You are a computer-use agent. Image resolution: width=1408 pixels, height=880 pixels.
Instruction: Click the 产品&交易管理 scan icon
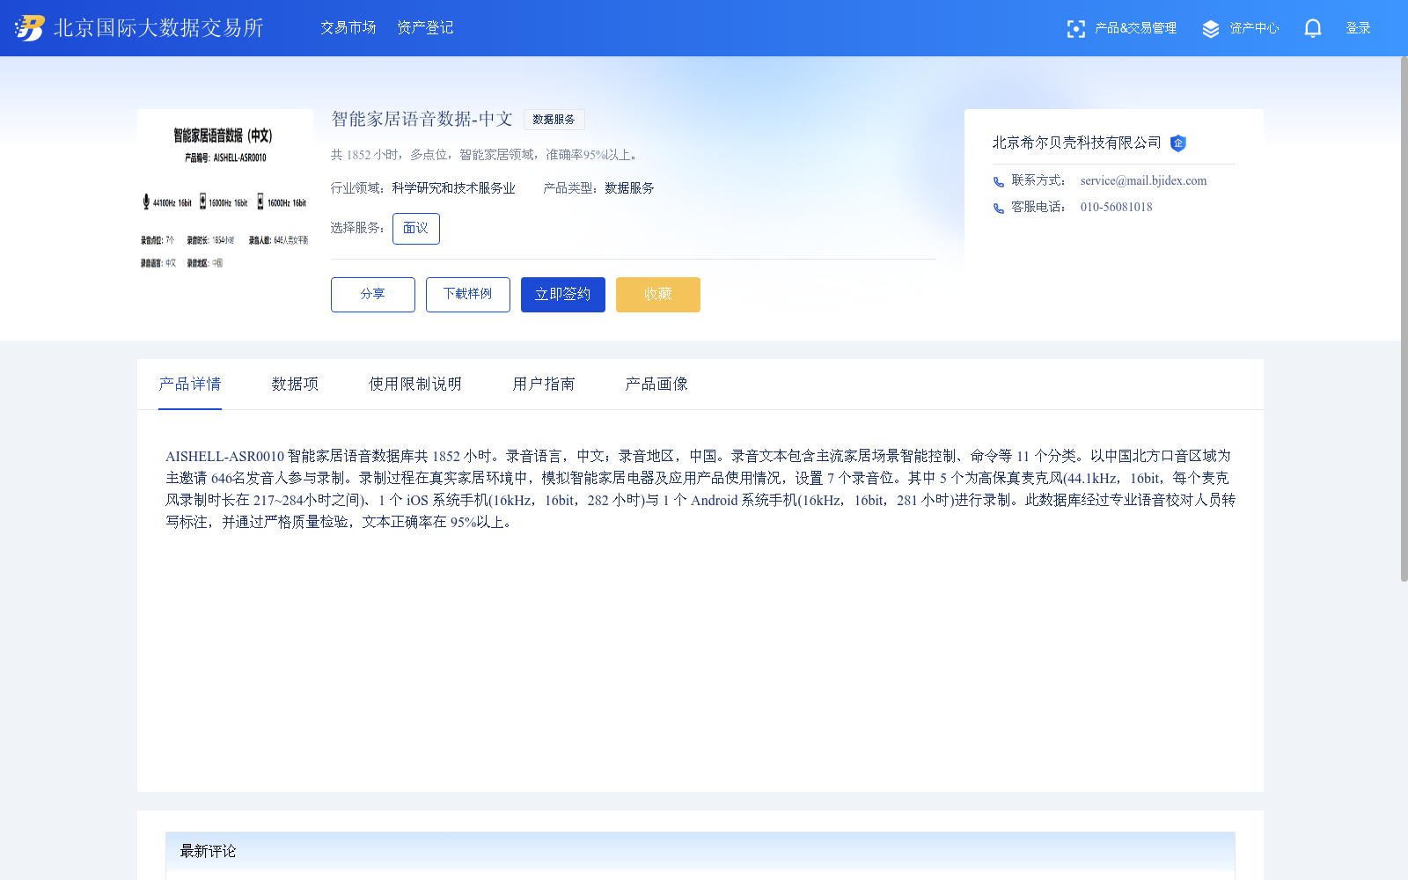[x=1075, y=29]
